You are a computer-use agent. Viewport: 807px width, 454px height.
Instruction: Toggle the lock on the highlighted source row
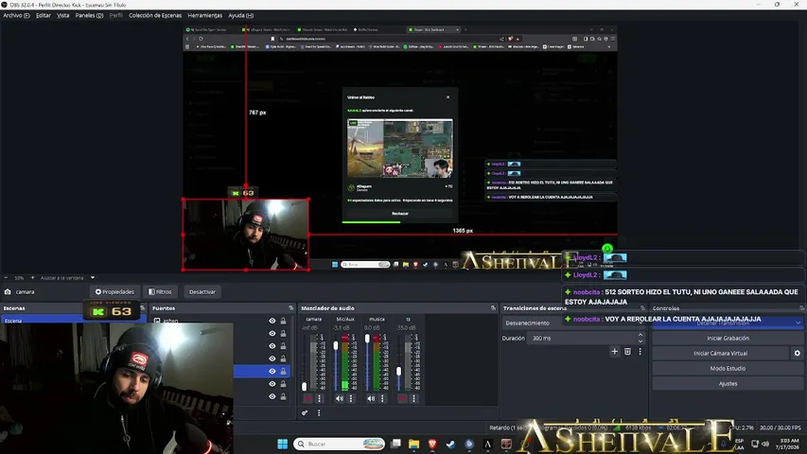283,371
